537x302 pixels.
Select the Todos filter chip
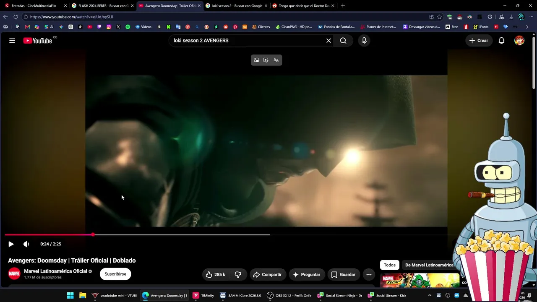[x=389, y=265]
